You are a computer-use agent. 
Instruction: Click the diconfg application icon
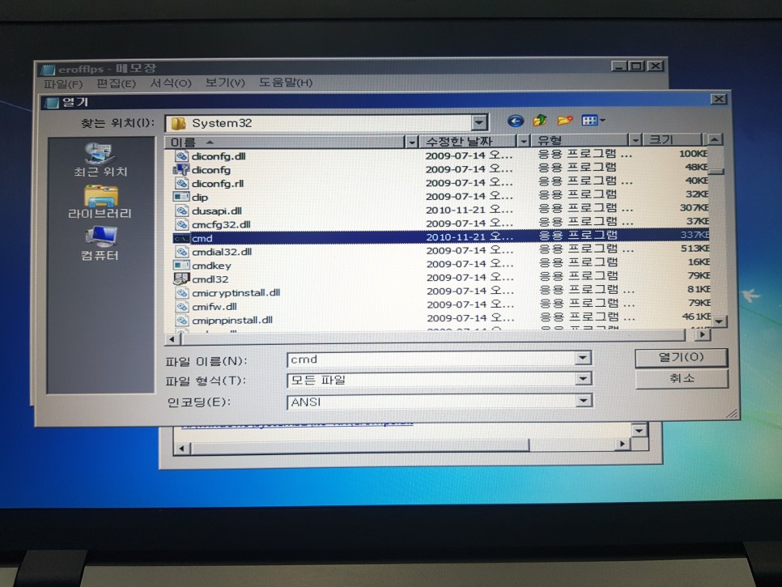(181, 169)
